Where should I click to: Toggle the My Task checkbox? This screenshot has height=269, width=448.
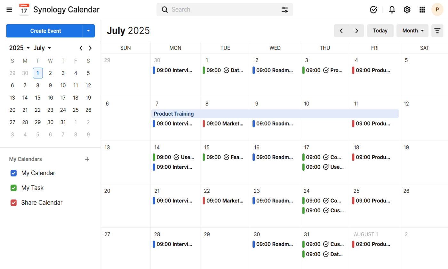pyautogui.click(x=13, y=188)
